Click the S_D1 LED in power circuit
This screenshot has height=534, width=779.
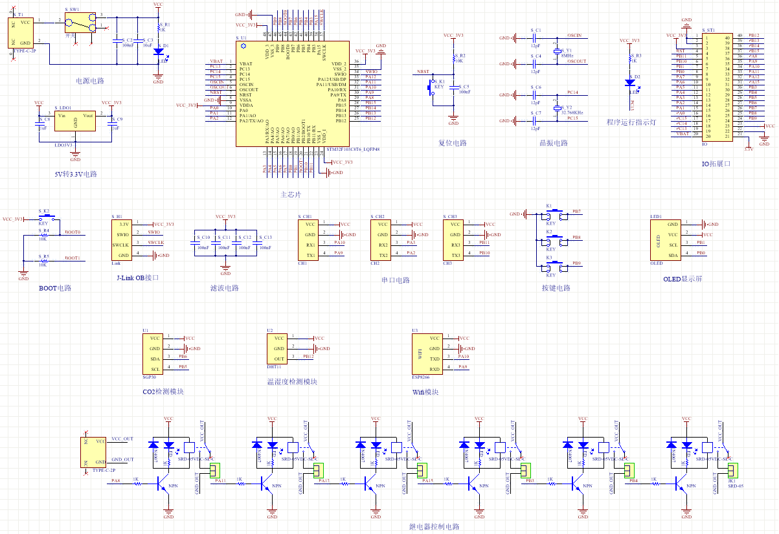(159, 50)
